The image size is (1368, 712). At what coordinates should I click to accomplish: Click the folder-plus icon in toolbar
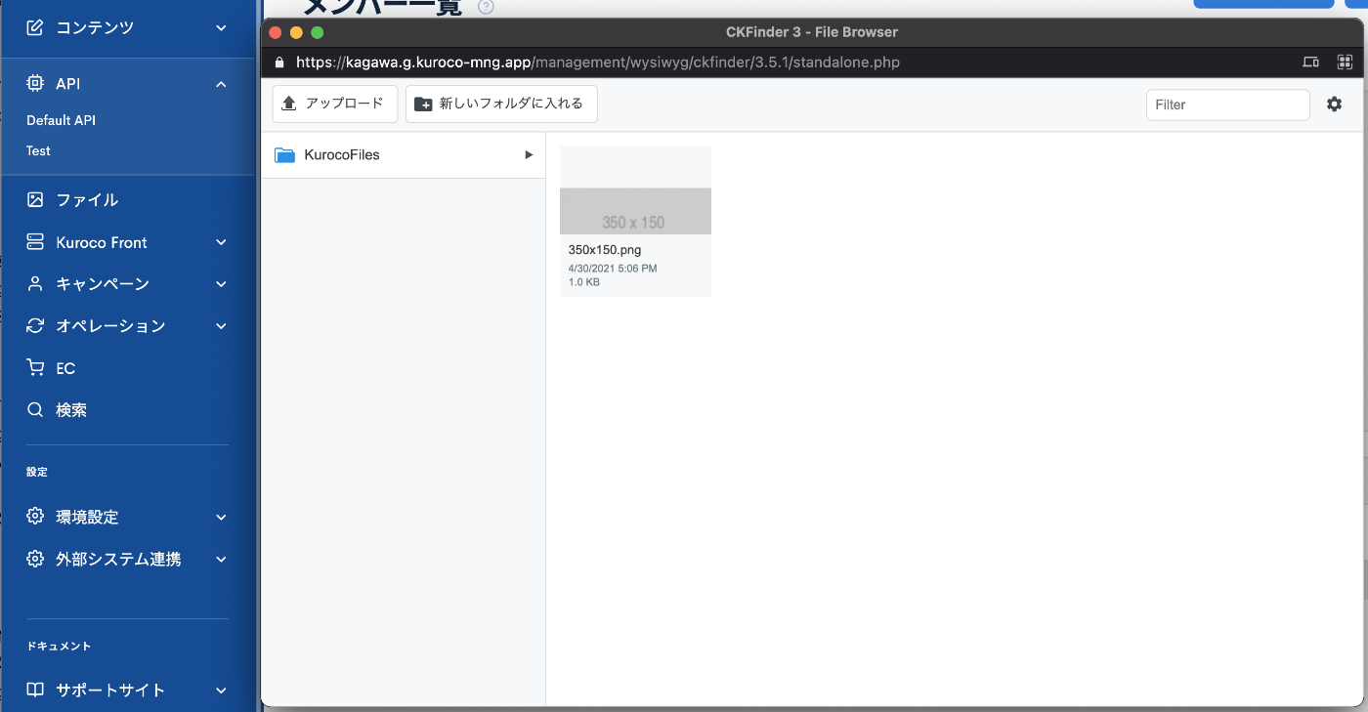click(x=423, y=104)
